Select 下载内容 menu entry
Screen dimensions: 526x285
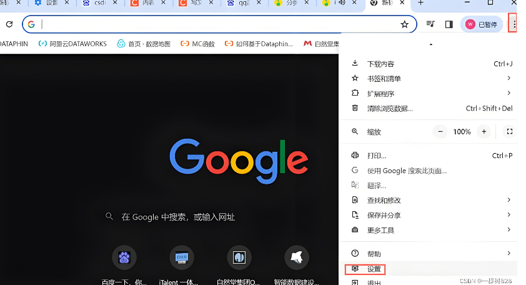[429, 64]
